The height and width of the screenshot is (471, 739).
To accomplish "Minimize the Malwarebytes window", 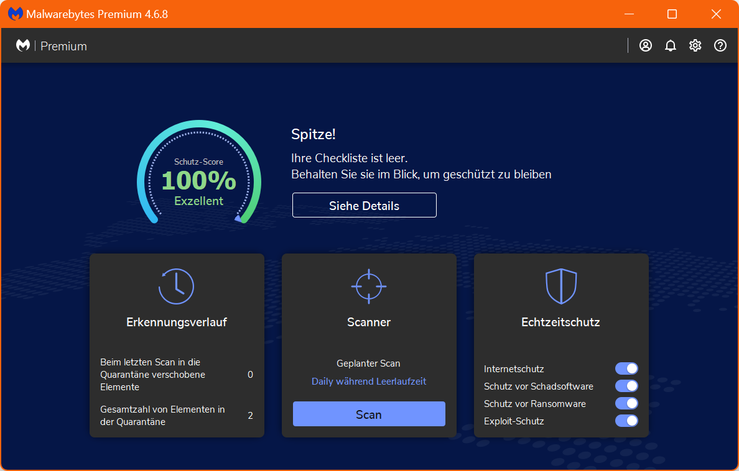I will [629, 14].
